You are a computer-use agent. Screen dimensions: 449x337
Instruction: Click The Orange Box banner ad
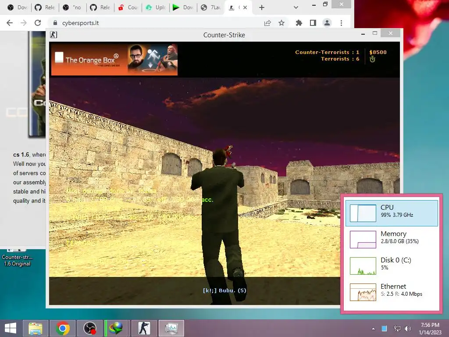coord(114,60)
